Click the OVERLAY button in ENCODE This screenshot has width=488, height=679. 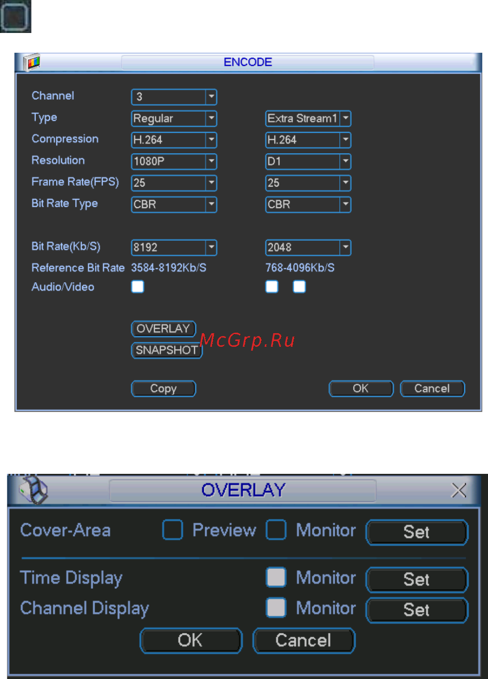pyautogui.click(x=163, y=329)
